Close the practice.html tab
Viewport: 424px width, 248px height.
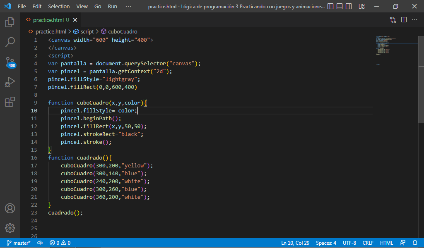pos(75,20)
